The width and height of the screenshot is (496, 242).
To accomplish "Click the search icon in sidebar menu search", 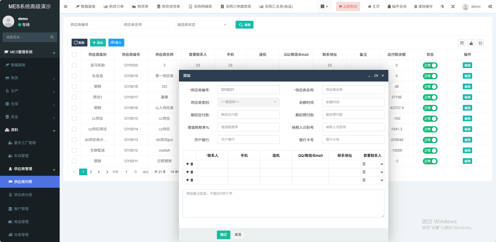I will point(52,37).
